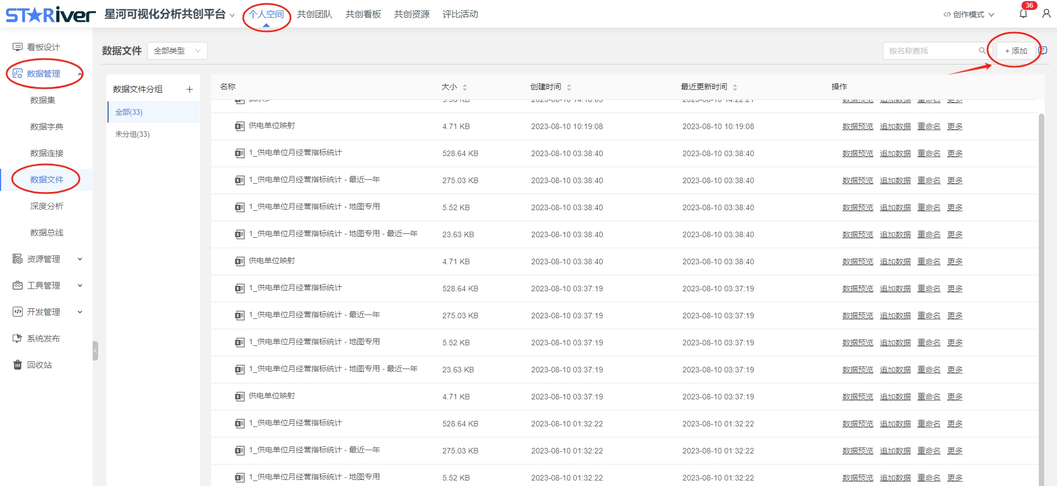
Task: Click the 添加 button
Action: point(1016,51)
